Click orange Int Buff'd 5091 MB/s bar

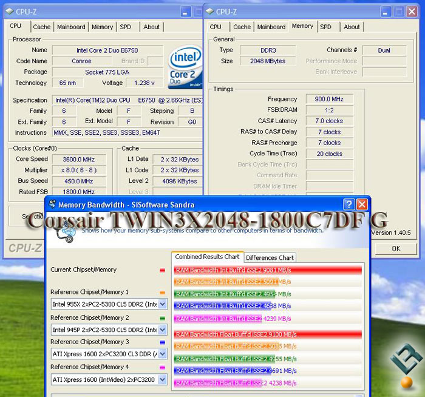coord(226,282)
